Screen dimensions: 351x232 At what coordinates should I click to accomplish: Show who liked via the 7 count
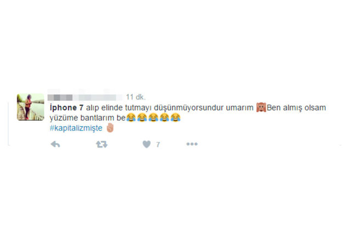[158, 145]
